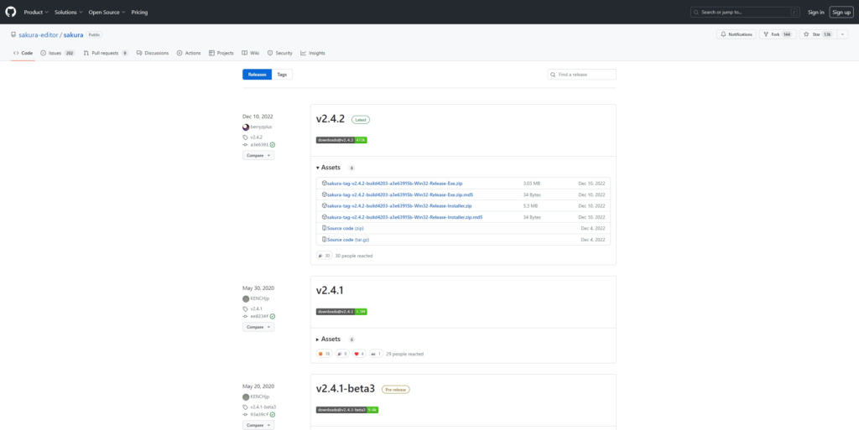Screen dimensions: 859x430
Task: Open the v2.4.2 release title
Action: [x=331, y=119]
